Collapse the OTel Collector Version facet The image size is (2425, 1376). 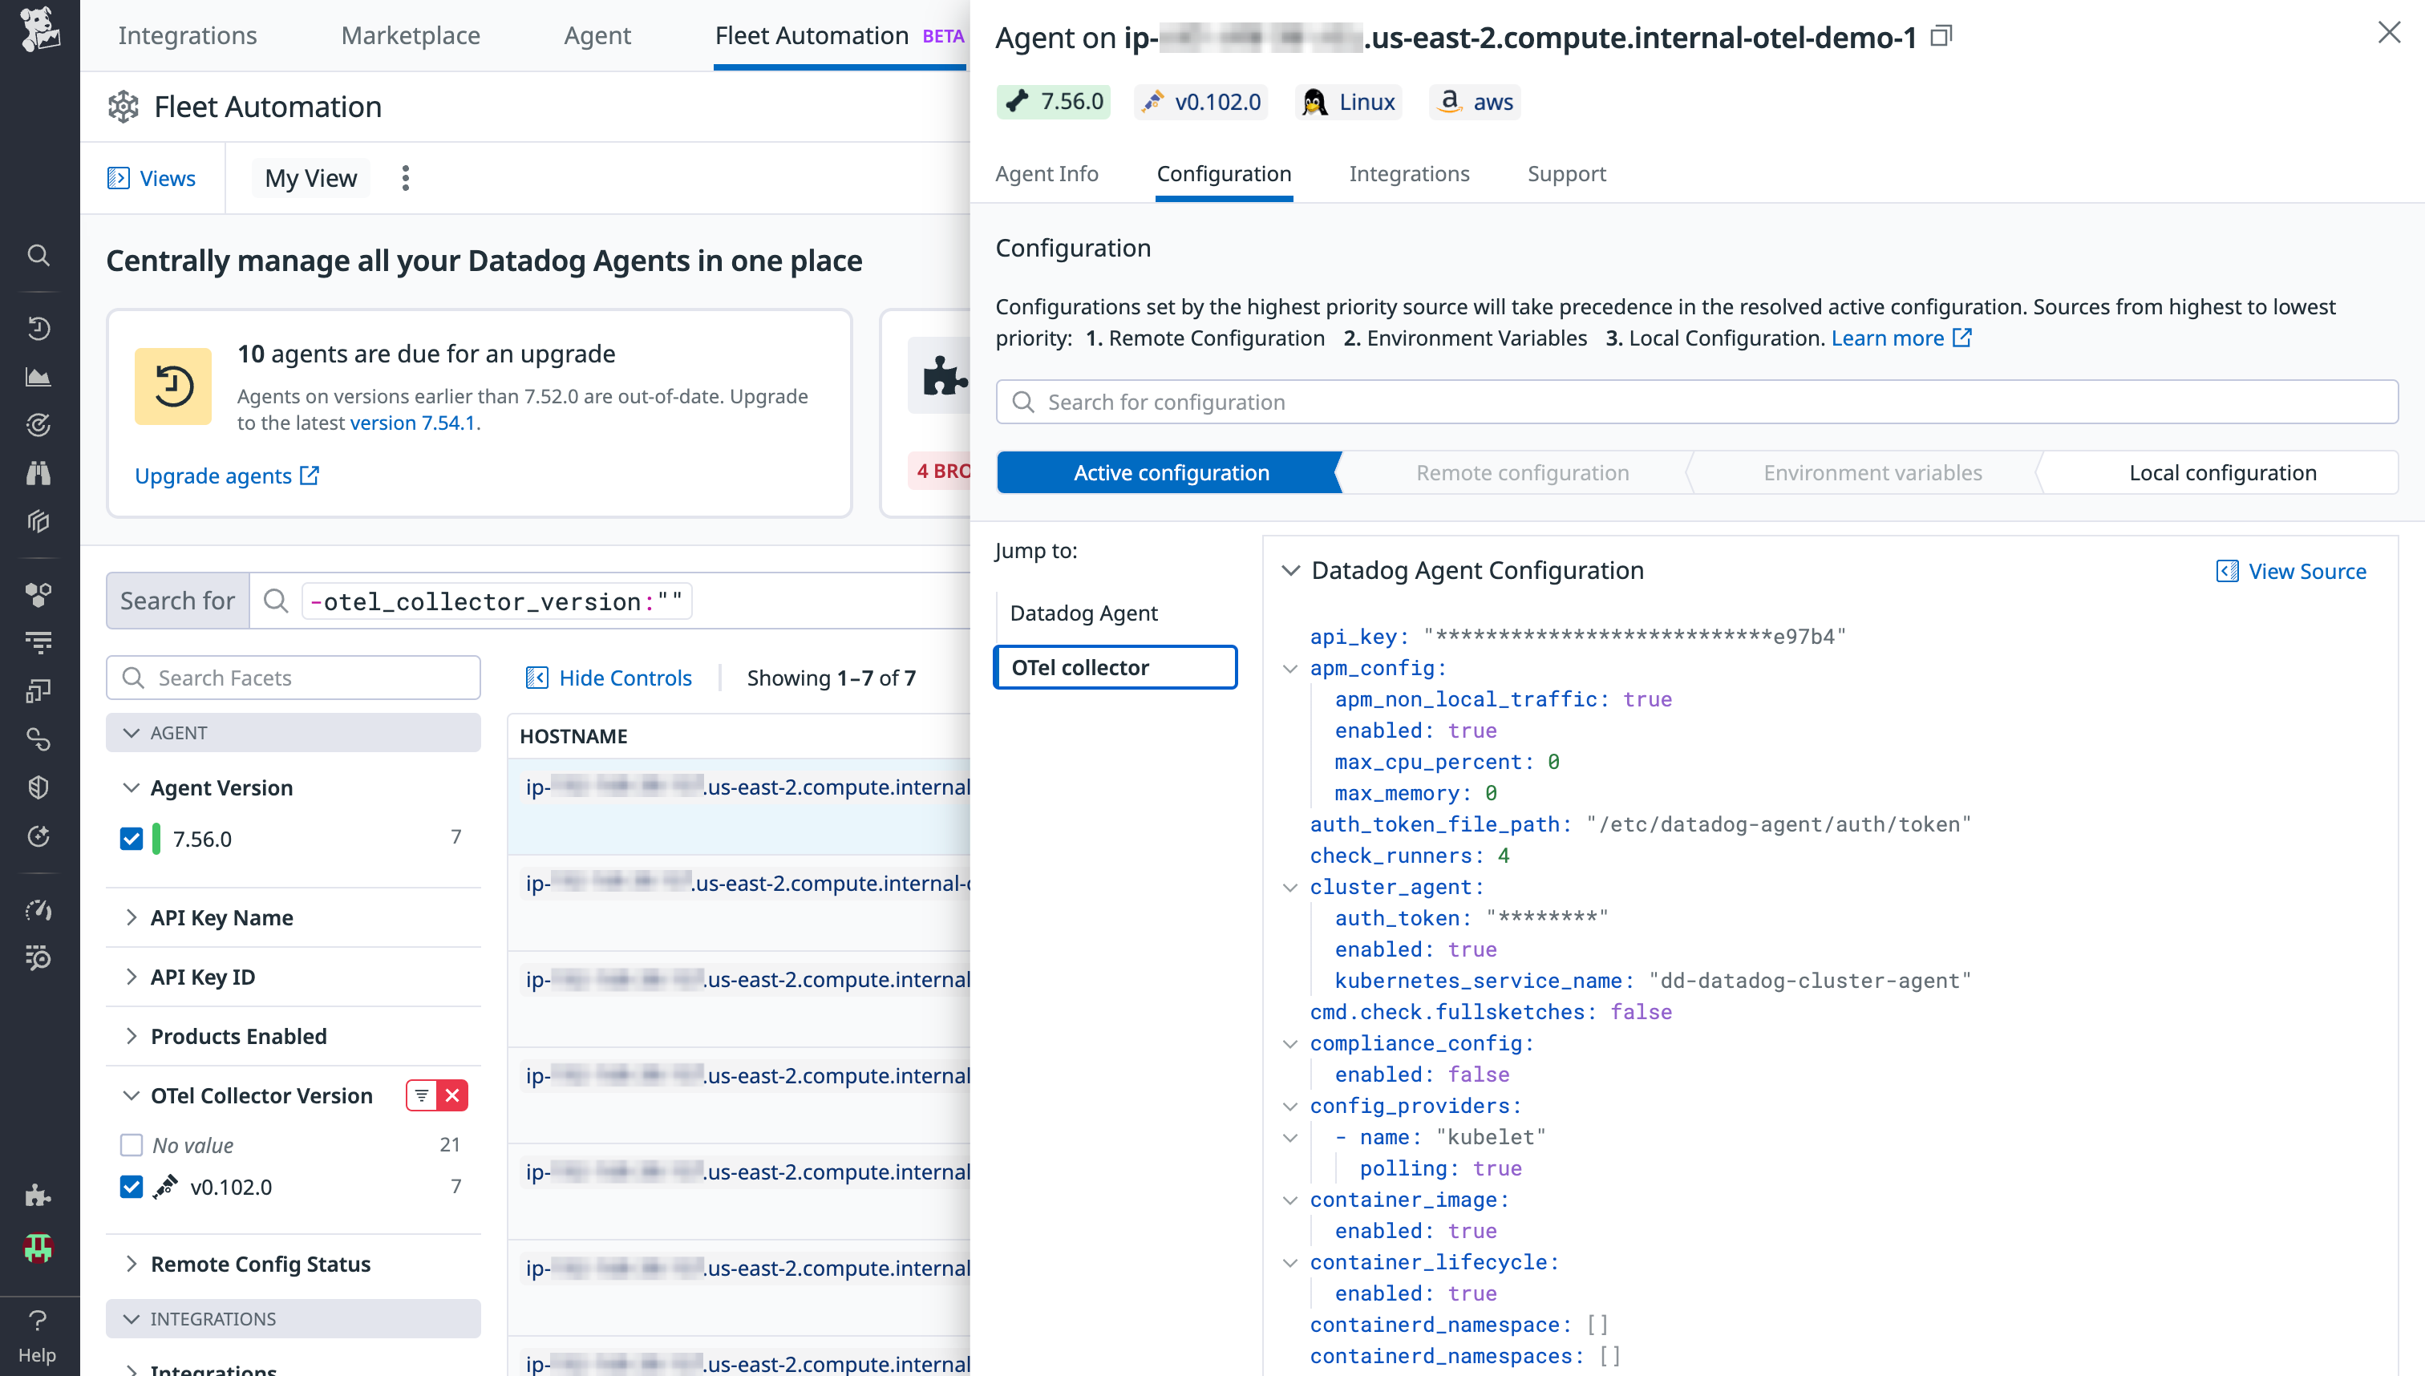coord(132,1095)
